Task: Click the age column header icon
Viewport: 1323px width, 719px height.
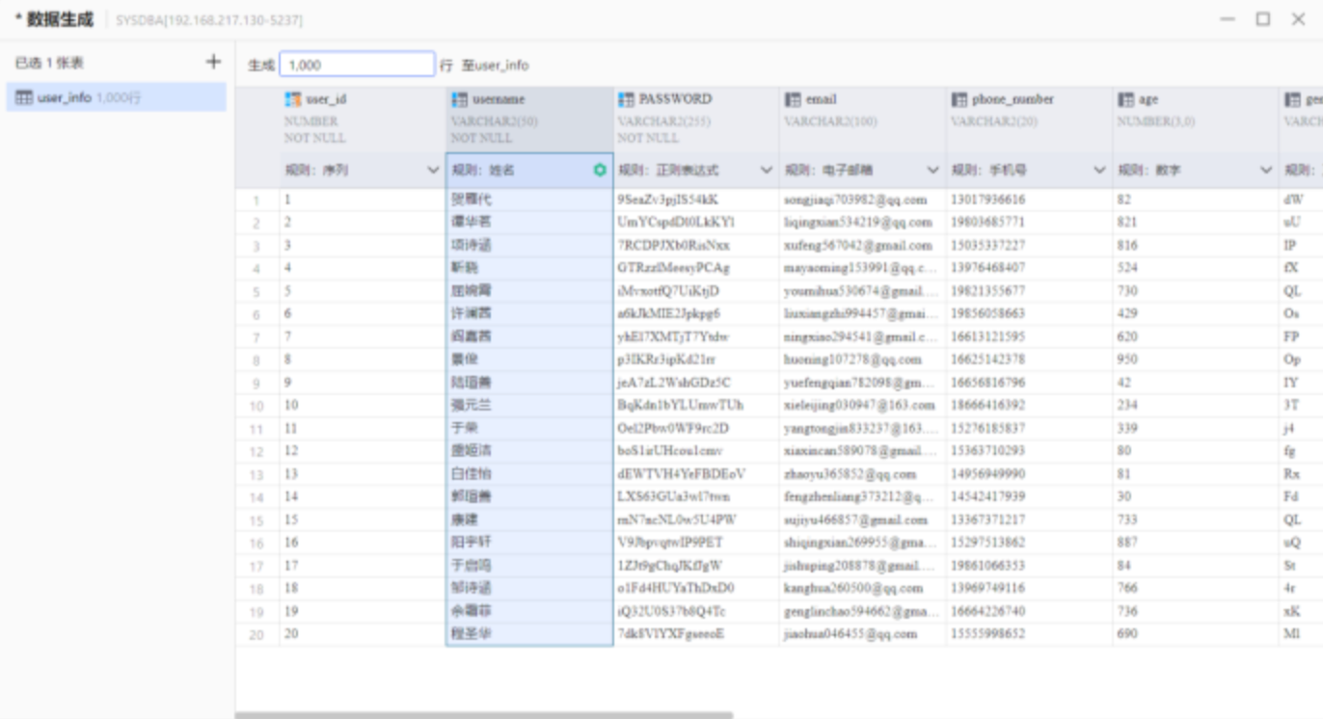Action: click(1125, 99)
